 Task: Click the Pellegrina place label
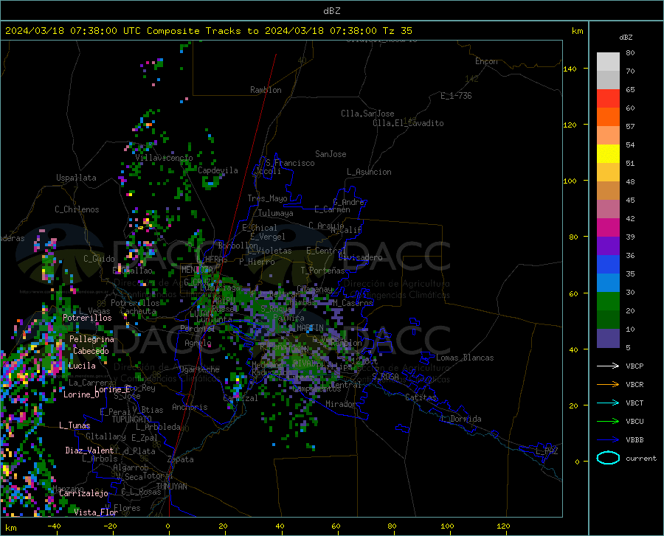pyautogui.click(x=92, y=339)
